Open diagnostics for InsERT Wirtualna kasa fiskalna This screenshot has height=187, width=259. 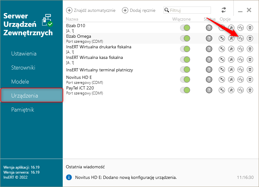241,60
